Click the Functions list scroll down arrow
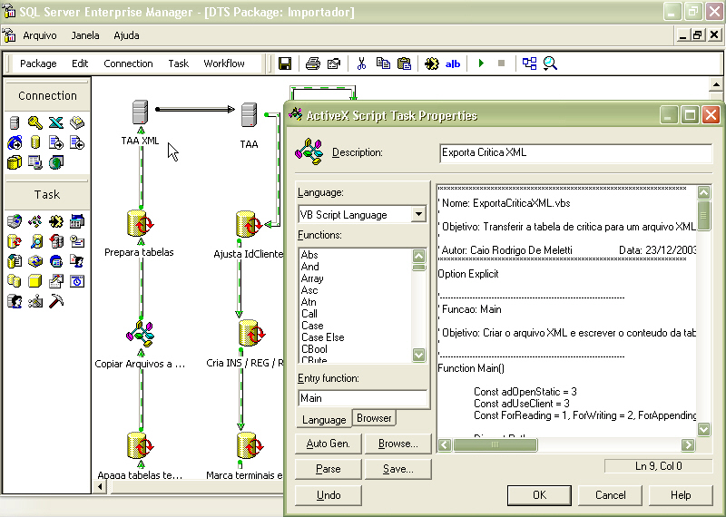Screen dimensions: 726x517 click(x=418, y=355)
